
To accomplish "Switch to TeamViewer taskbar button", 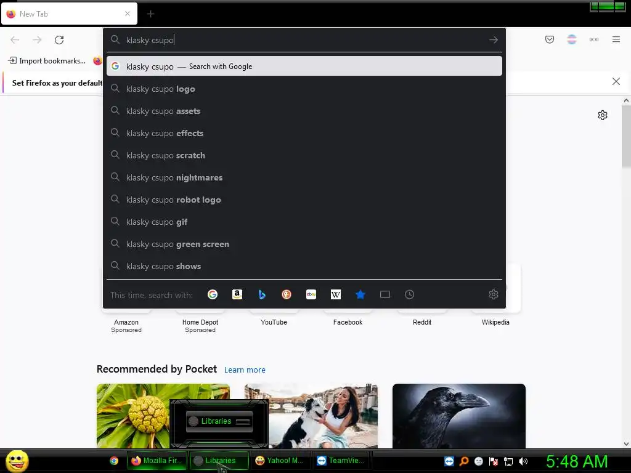I will [x=342, y=461].
